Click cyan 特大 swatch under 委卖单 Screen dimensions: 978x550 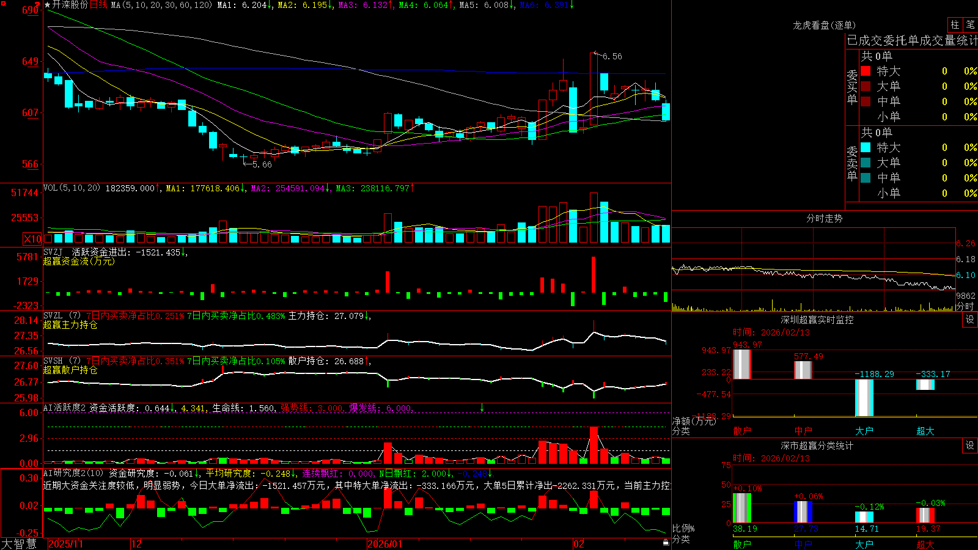click(x=866, y=147)
